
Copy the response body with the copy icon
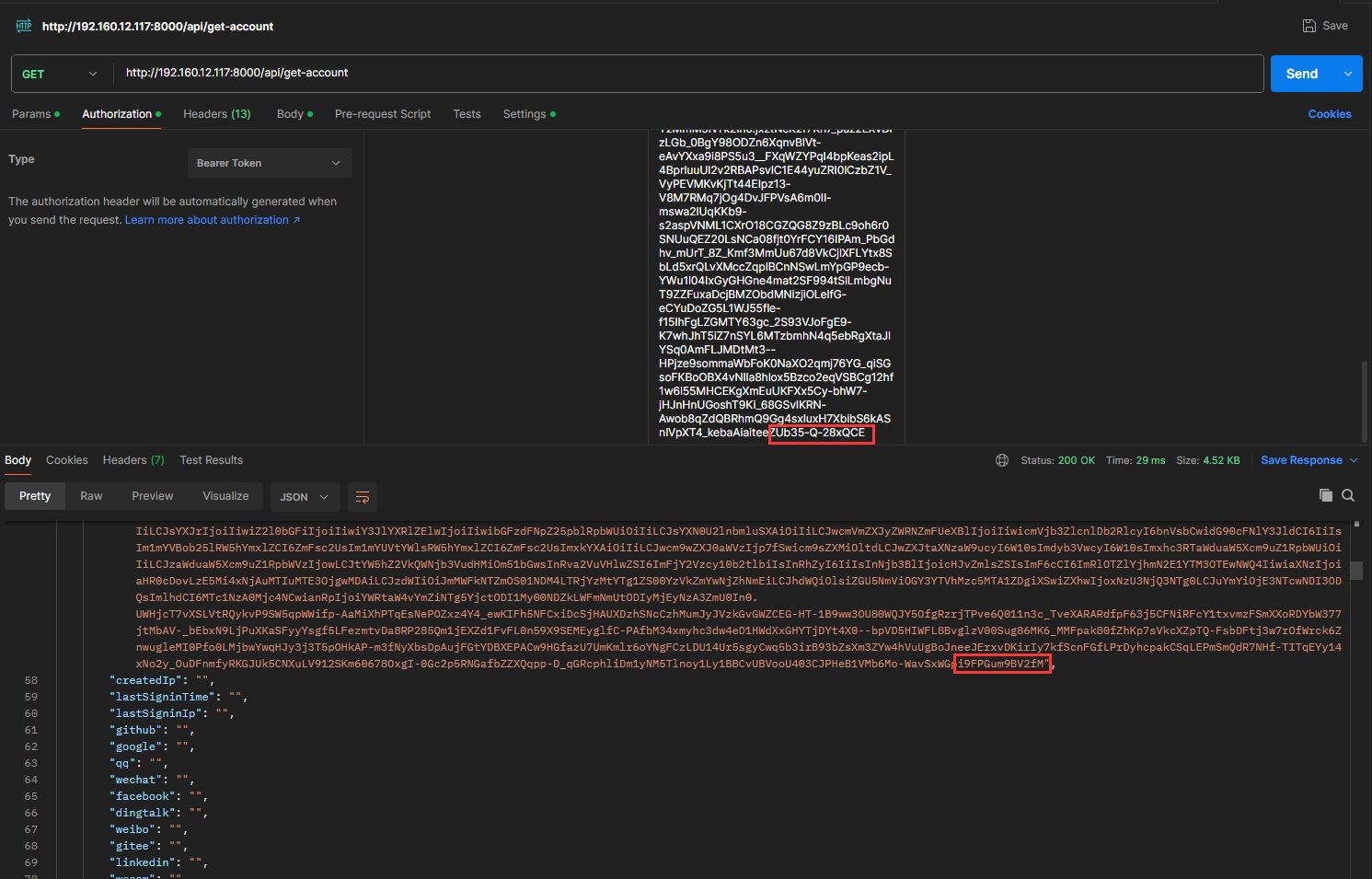click(x=1326, y=495)
